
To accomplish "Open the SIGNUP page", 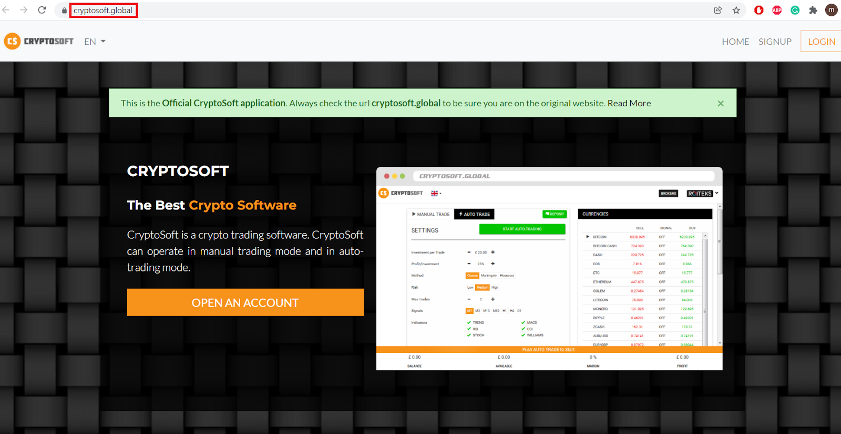I will pos(775,42).
